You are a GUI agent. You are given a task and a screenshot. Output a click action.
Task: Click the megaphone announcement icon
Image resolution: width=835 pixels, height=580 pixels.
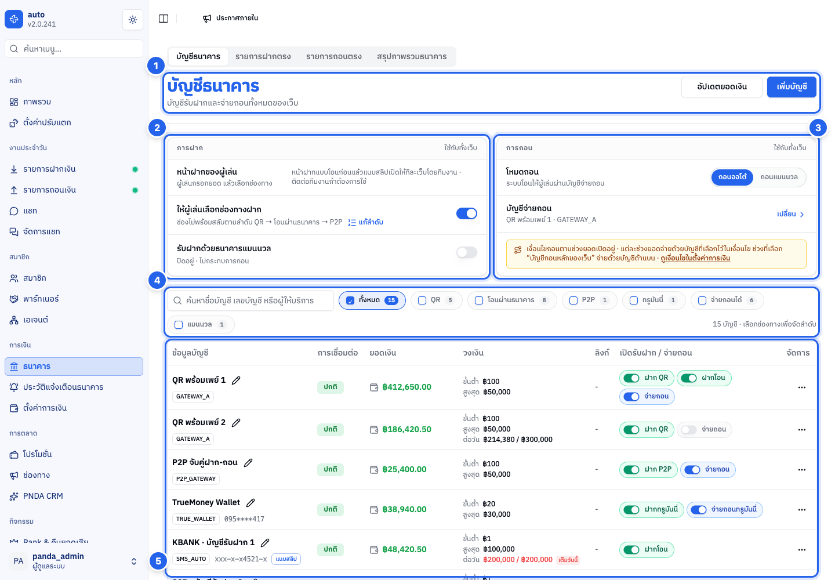click(x=207, y=19)
